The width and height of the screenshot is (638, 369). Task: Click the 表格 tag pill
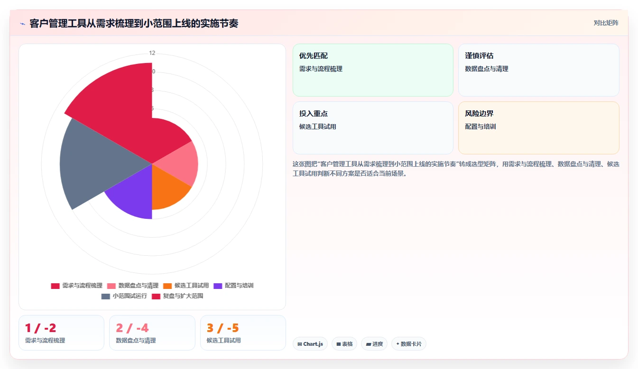coord(344,344)
